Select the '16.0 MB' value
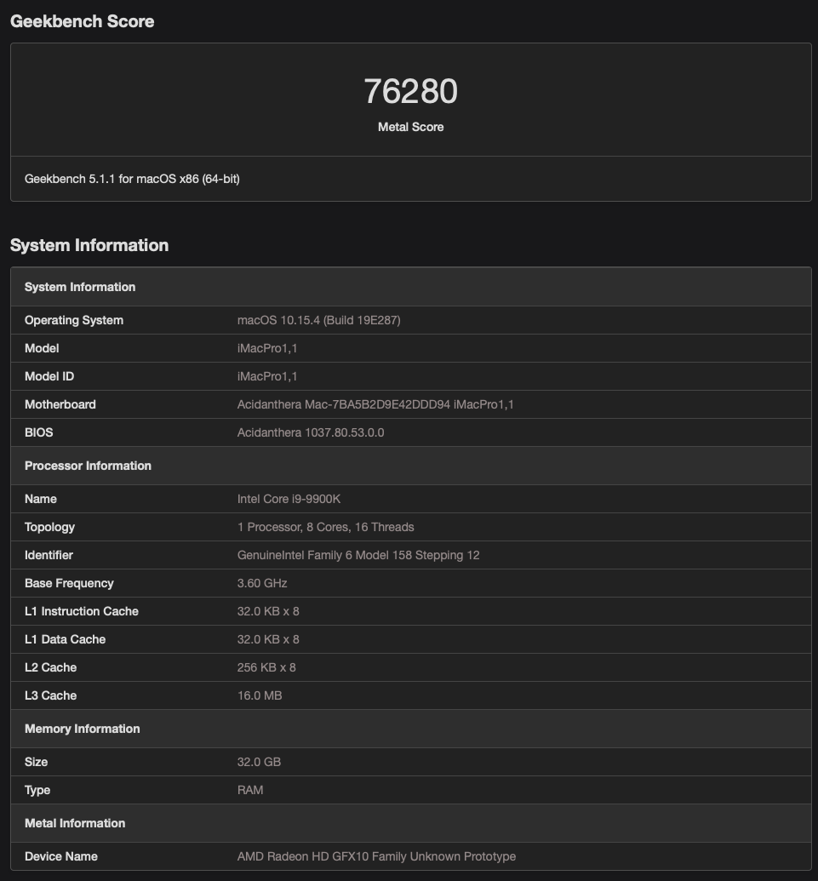Viewport: 818px width, 881px height. point(260,695)
